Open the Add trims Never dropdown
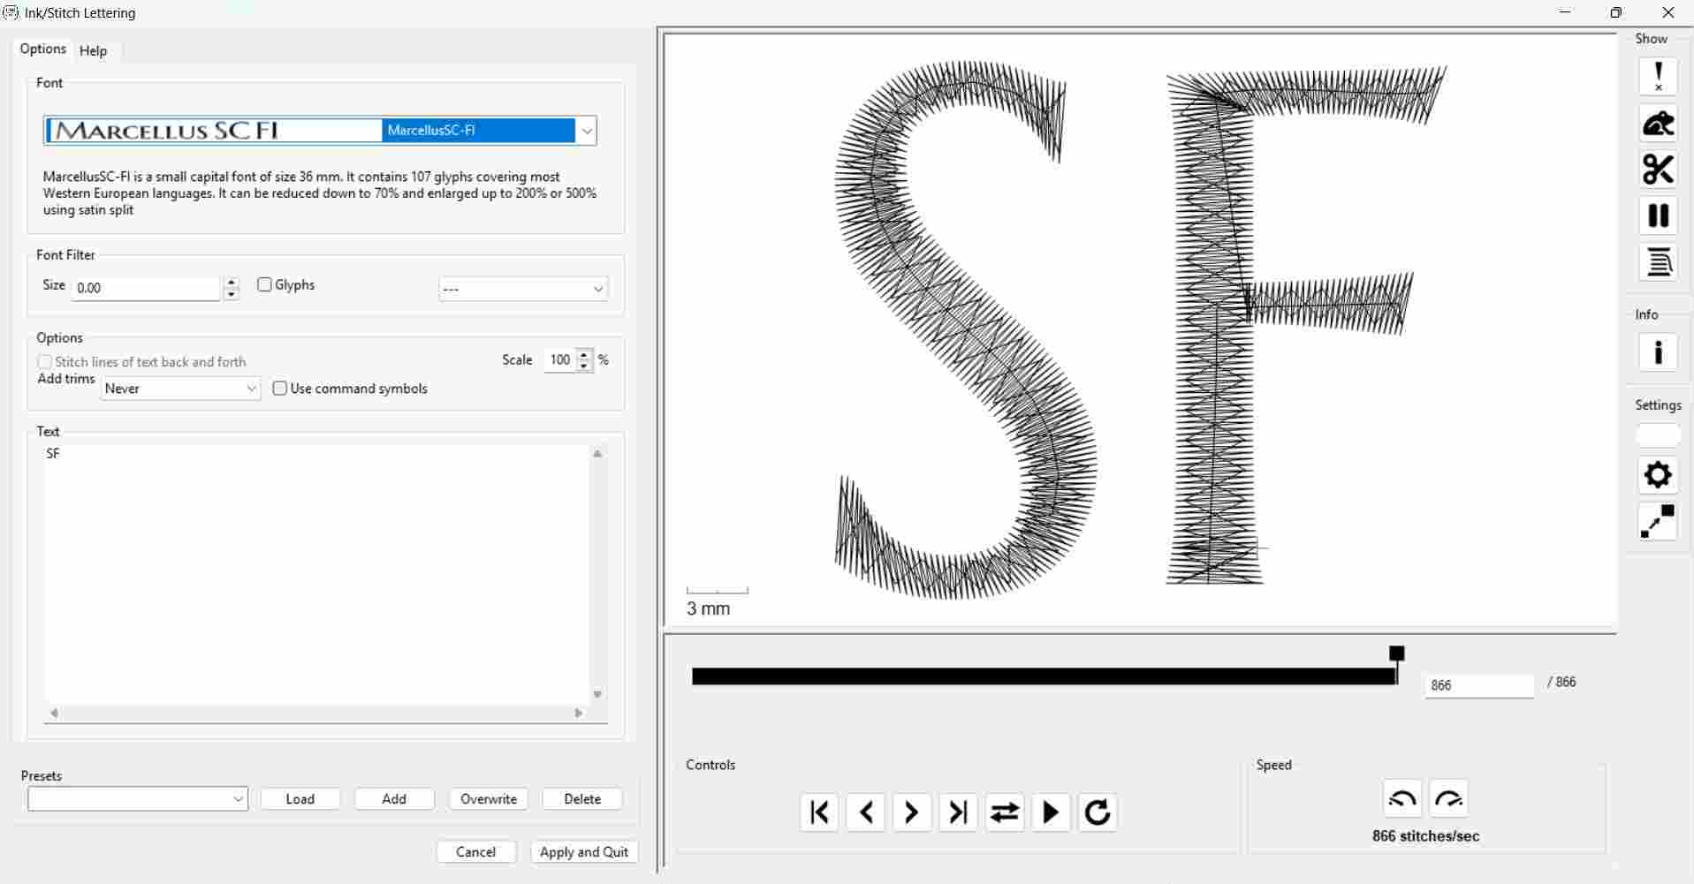 click(180, 389)
